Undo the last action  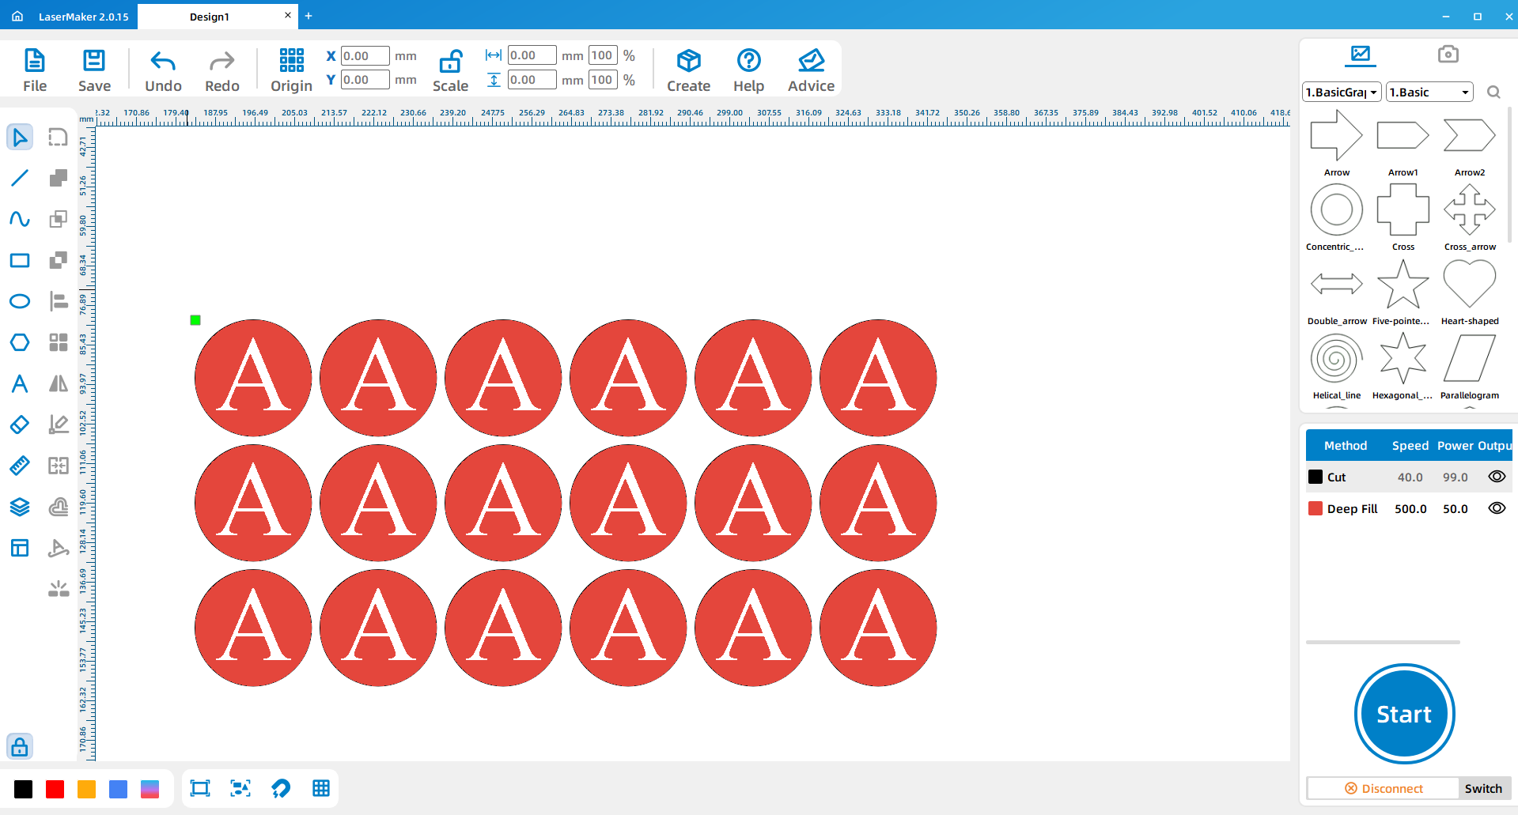point(163,70)
